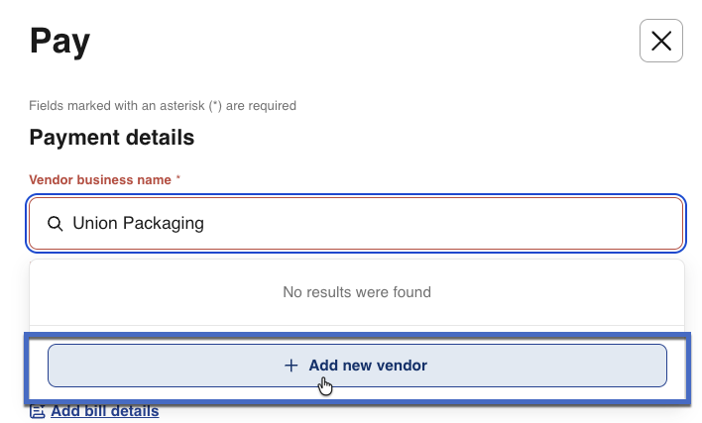Image resolution: width=702 pixels, height=423 pixels.
Task: Click the Pay dialog title
Action: click(x=59, y=41)
